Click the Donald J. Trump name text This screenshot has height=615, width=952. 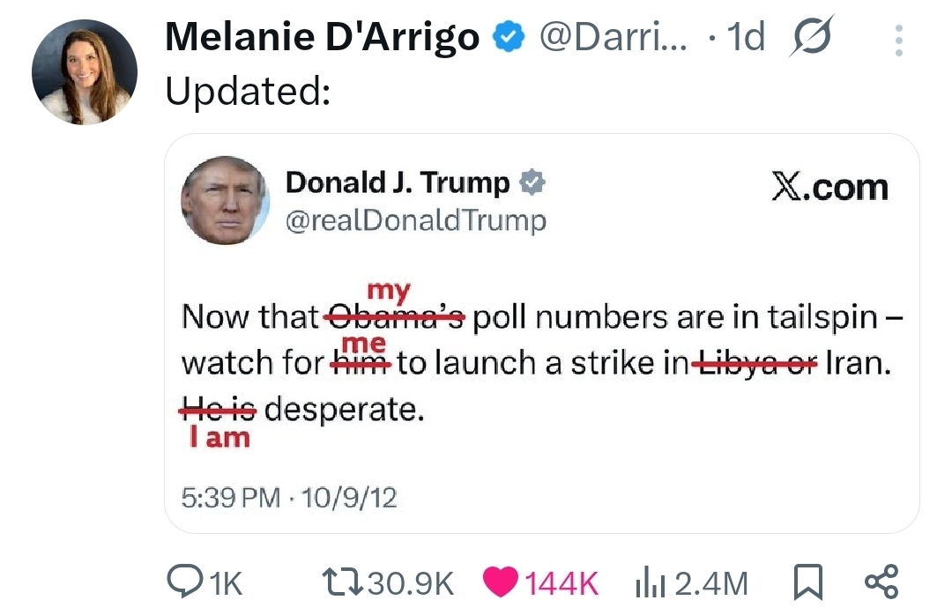[x=398, y=182]
